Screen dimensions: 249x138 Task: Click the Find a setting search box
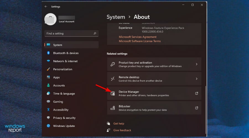(71, 33)
